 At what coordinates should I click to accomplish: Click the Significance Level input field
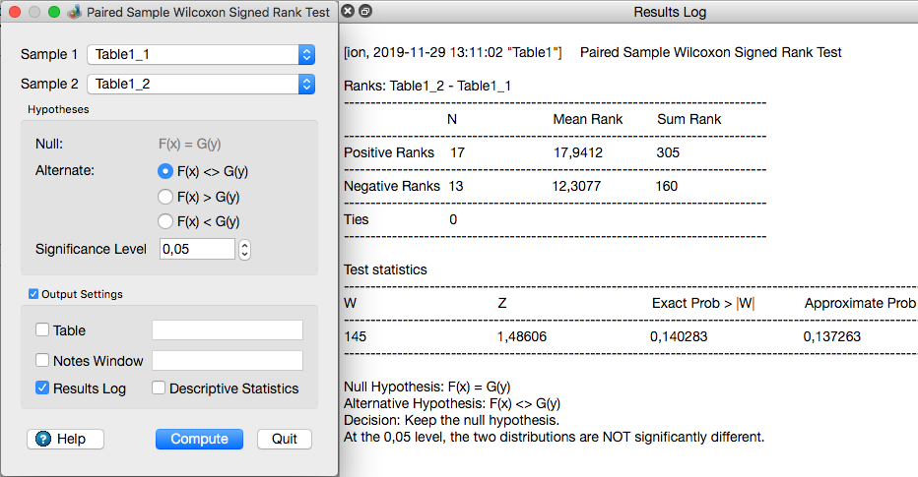coord(197,250)
